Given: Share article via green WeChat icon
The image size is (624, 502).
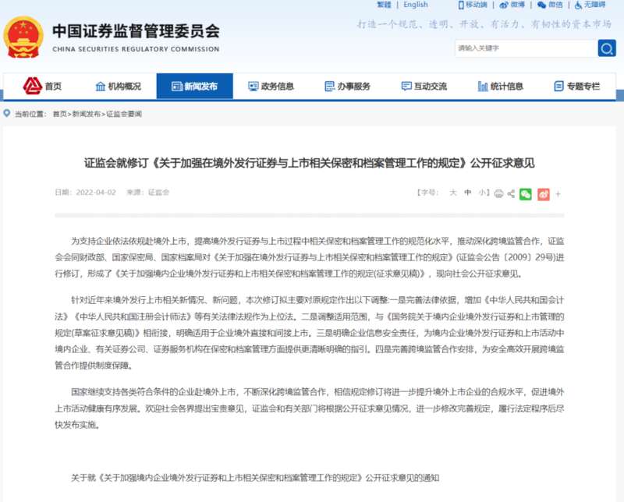Looking at the screenshot, I should coord(526,193).
